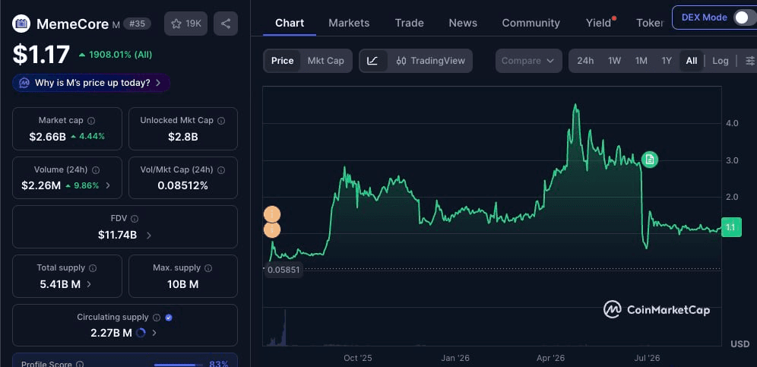Set chart range to All

tap(692, 61)
